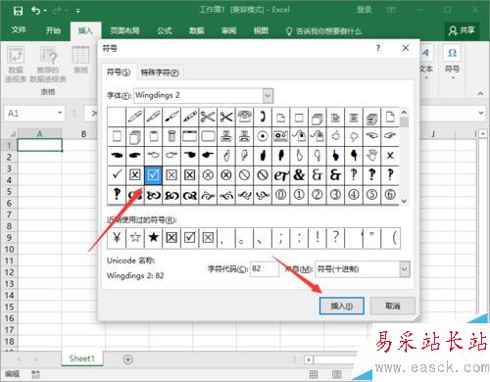The height and width of the screenshot is (382, 490).
Task: Click the Table icon in the ribbon
Action: pyautogui.click(x=80, y=61)
